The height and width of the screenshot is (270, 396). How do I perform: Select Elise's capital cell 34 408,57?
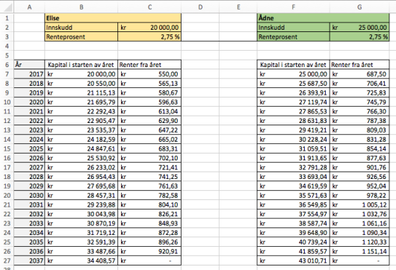point(81,260)
